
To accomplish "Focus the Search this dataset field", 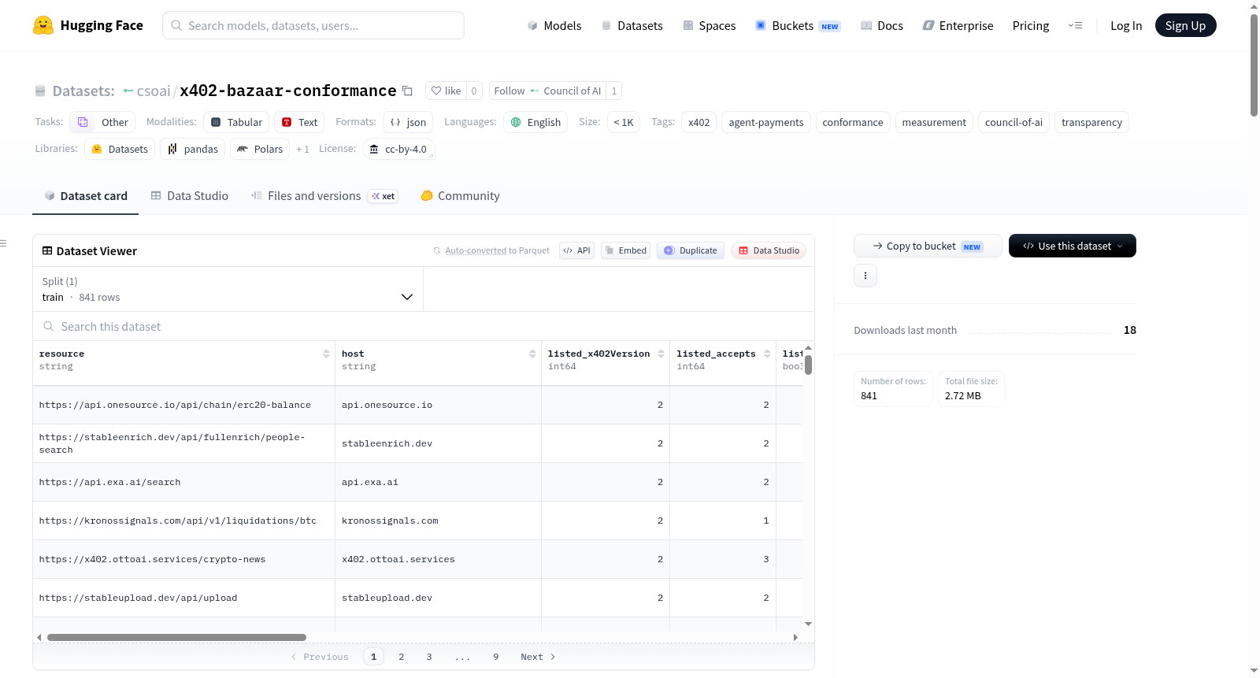I will [x=424, y=326].
